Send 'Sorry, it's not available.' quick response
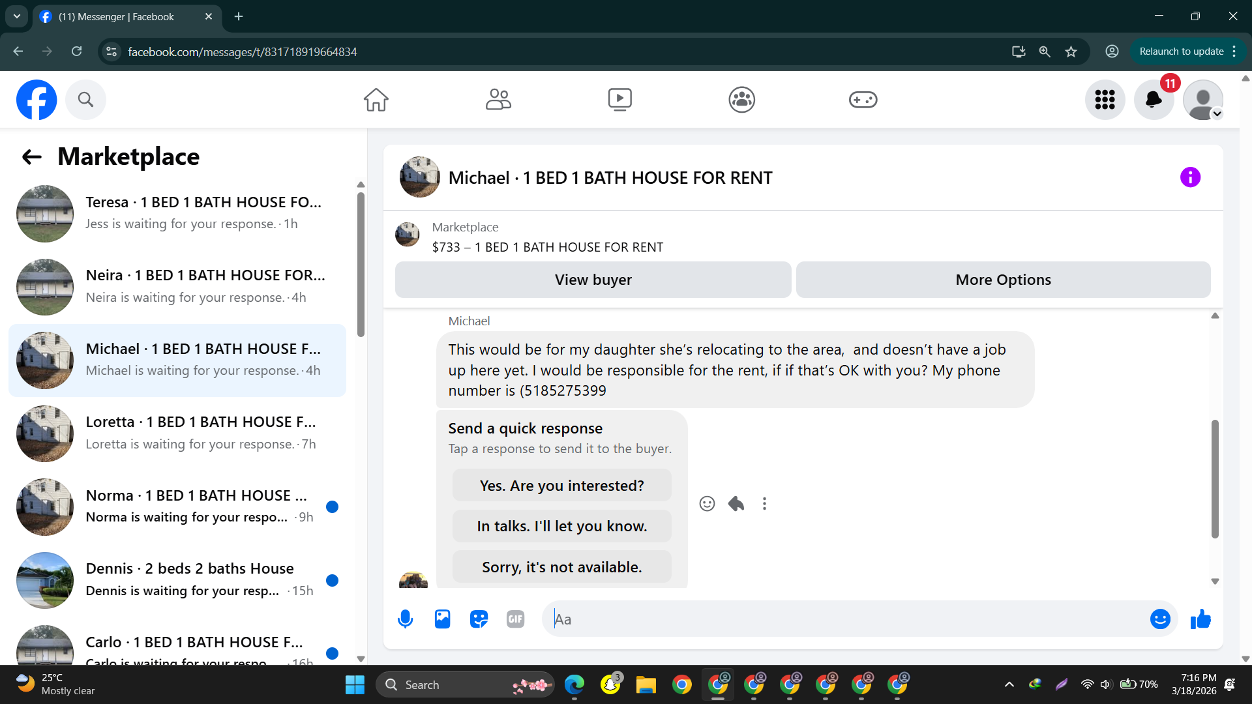1252x704 pixels. [x=561, y=567]
